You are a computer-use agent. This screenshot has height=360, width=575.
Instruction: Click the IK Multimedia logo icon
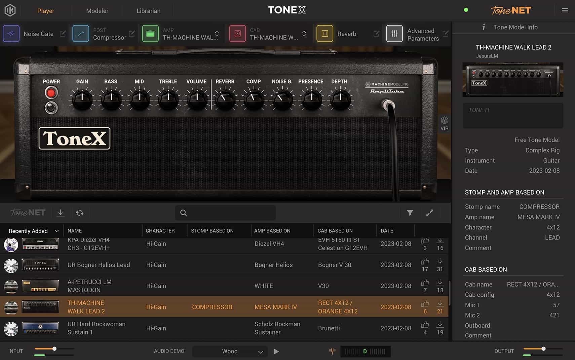10,10
